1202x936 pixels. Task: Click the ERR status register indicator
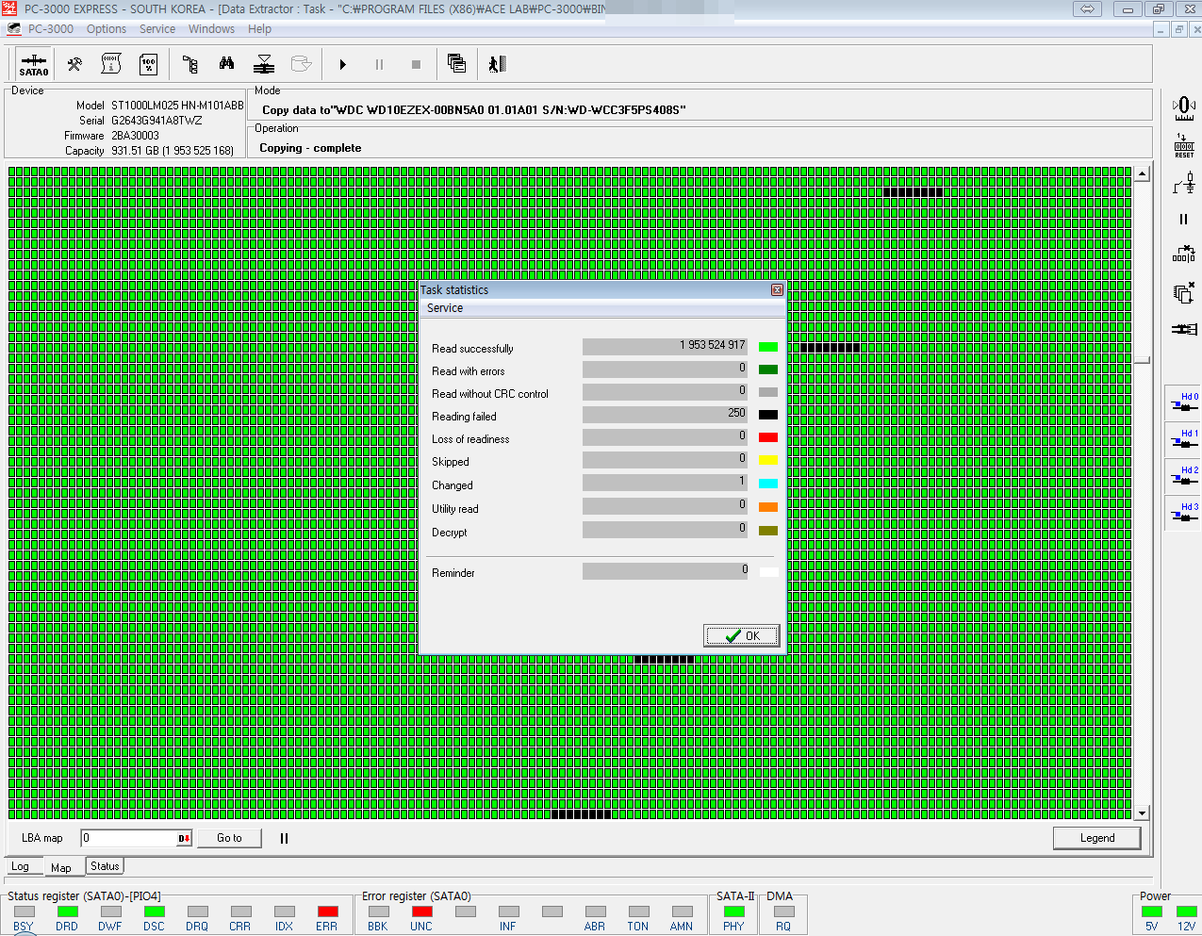click(x=327, y=911)
